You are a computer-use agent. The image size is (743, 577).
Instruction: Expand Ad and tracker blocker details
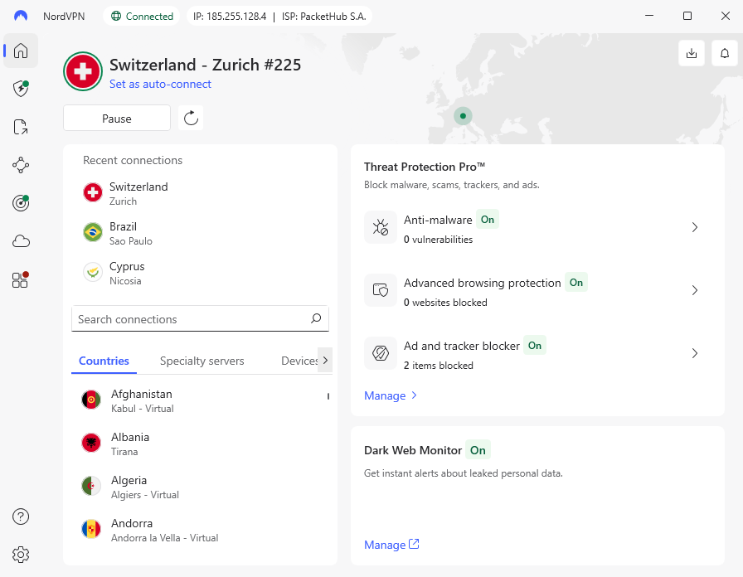[695, 353]
